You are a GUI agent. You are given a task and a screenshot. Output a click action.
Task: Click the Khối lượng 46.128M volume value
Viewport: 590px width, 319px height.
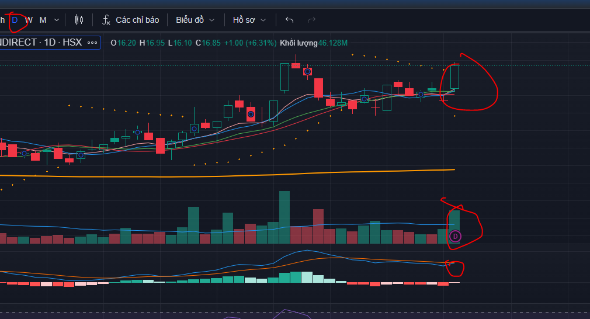pyautogui.click(x=314, y=43)
